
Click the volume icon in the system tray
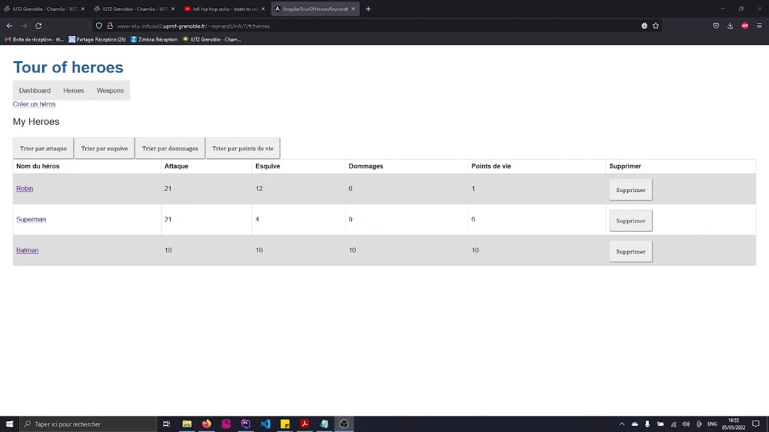pyautogui.click(x=686, y=424)
